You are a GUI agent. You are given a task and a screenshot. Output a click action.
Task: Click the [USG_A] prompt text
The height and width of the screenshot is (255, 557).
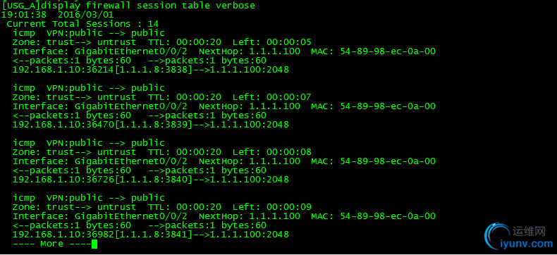[x=21, y=6]
